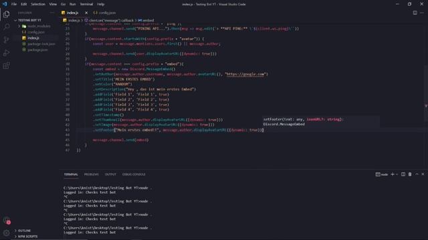
Task: Maximize the terminal panel with chevron up
Action: pos(417,175)
